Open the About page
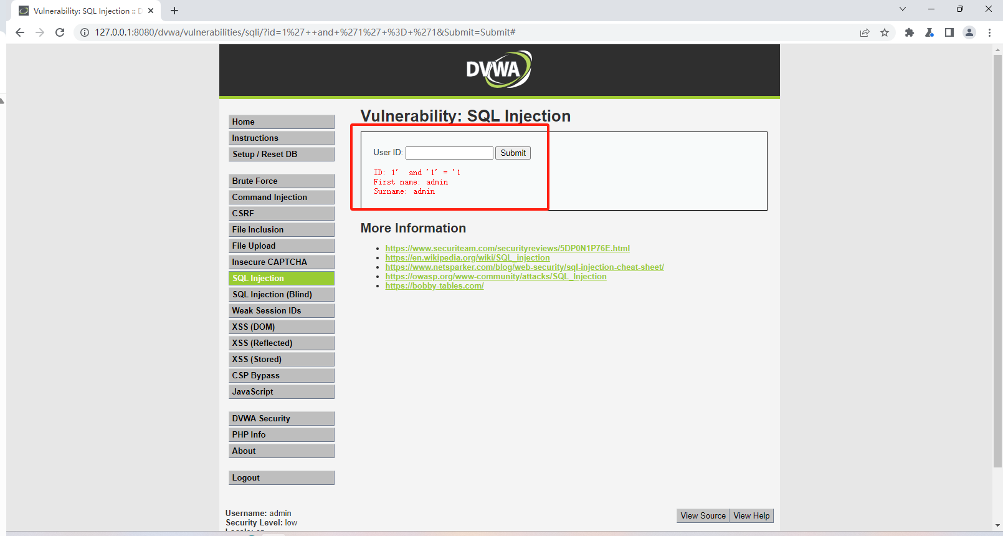 coord(282,451)
